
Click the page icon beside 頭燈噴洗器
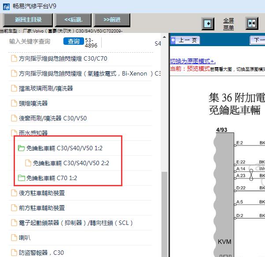pyautogui.click(x=14, y=103)
